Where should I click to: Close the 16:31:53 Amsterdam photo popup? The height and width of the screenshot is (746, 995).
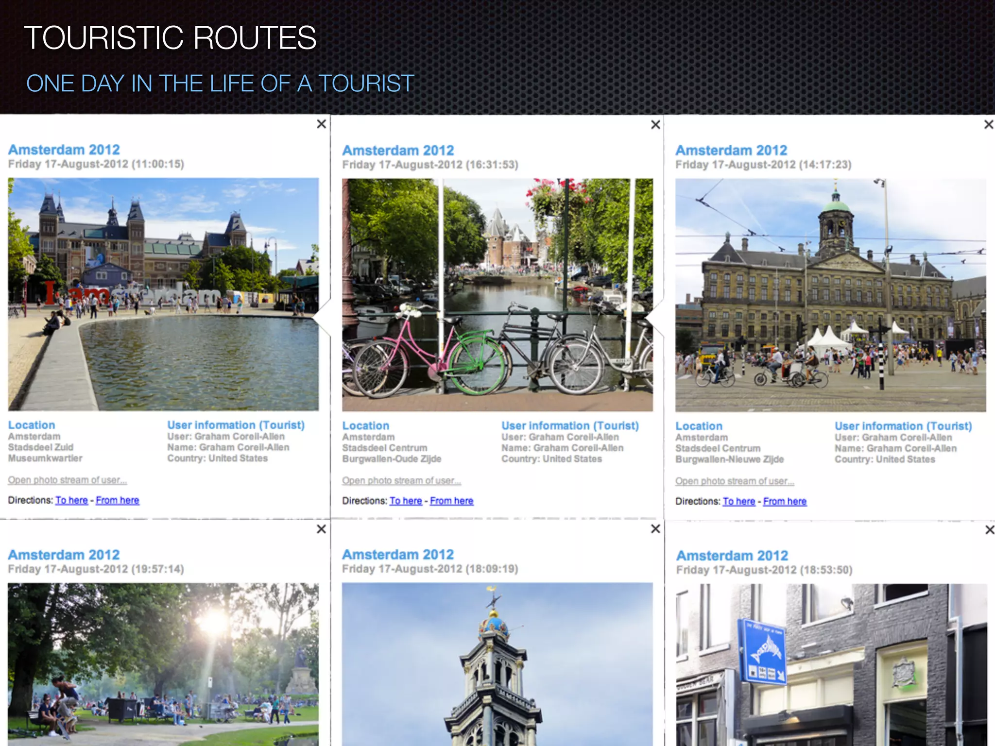coord(655,124)
